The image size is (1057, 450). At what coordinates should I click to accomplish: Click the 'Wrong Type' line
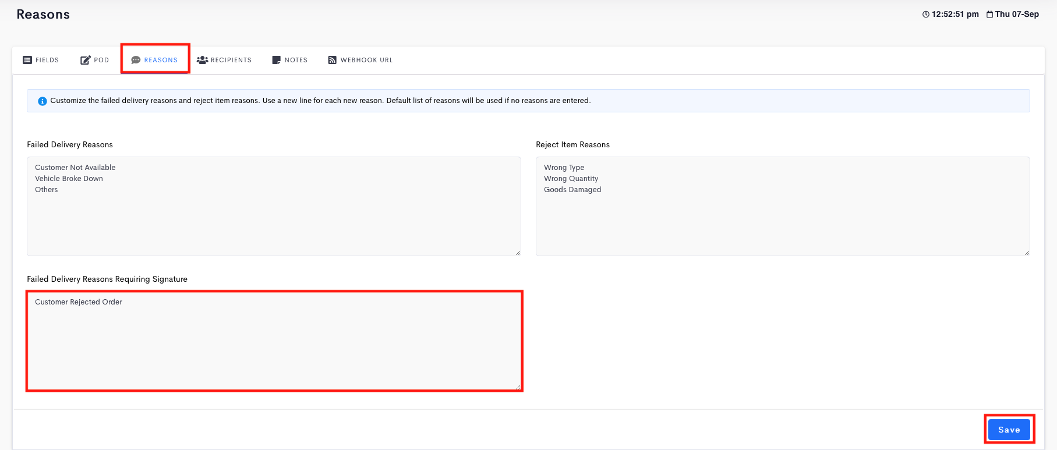564,168
